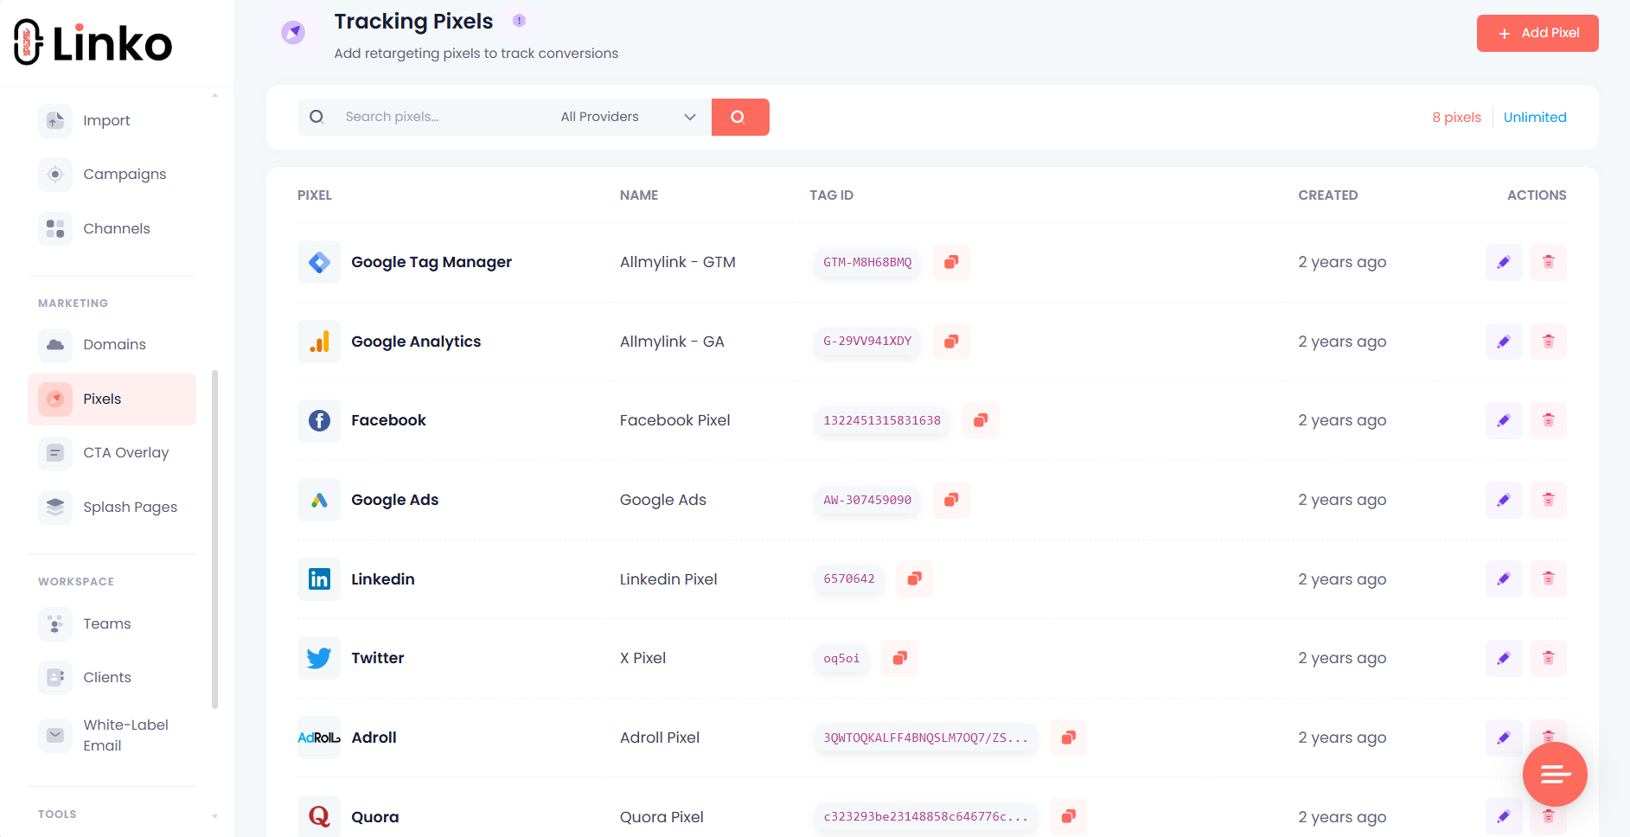Screen dimensions: 1630x837
Task: Click the sidebar vertical scrollbar
Action: click(214, 538)
